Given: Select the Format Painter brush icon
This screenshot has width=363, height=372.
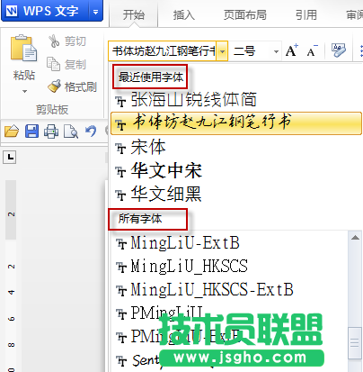Looking at the screenshot, I should [x=55, y=86].
